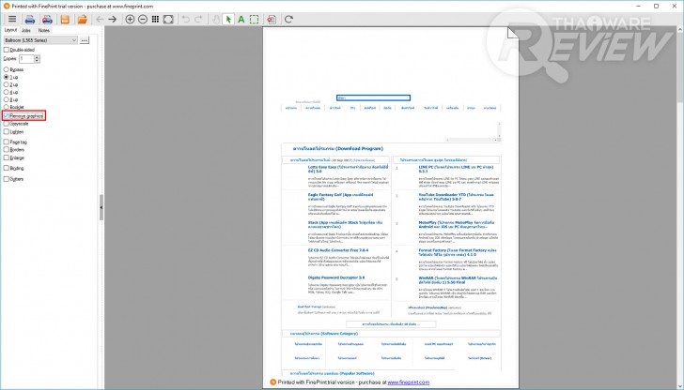Enable the Borders checkbox
Screen dimensions: 684x390
tap(6, 149)
